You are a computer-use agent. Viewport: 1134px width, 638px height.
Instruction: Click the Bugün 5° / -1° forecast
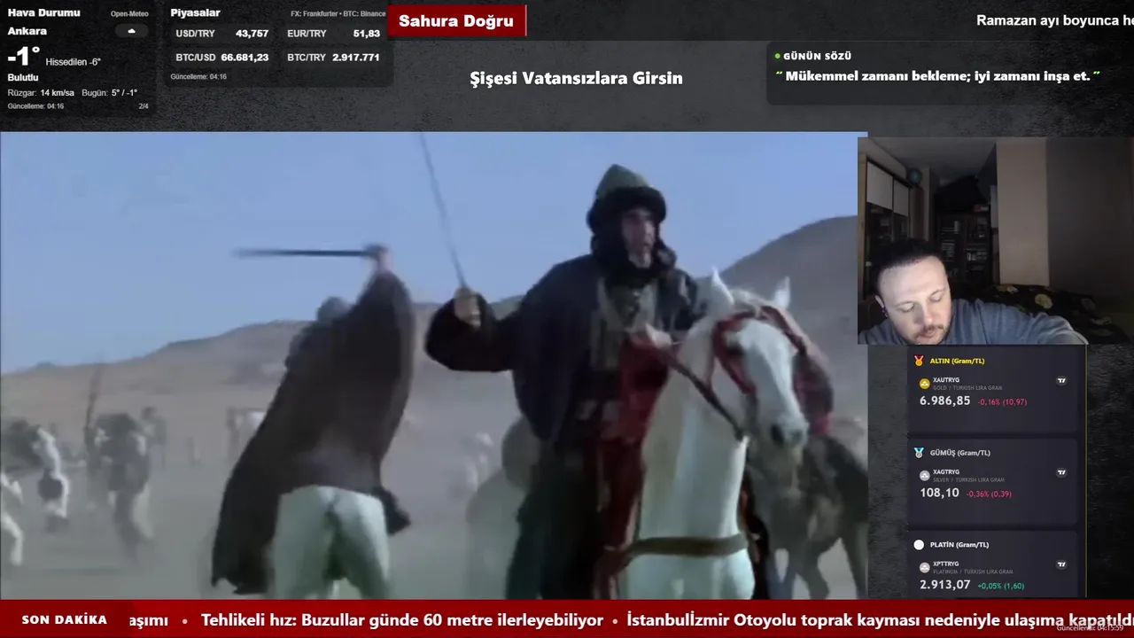[x=109, y=93]
